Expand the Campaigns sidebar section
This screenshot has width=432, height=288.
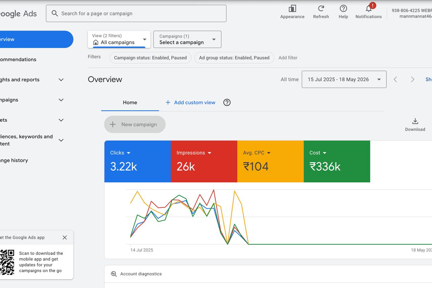click(x=61, y=100)
